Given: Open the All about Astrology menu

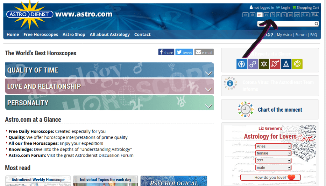Looking at the screenshot, I should tap(110, 35).
